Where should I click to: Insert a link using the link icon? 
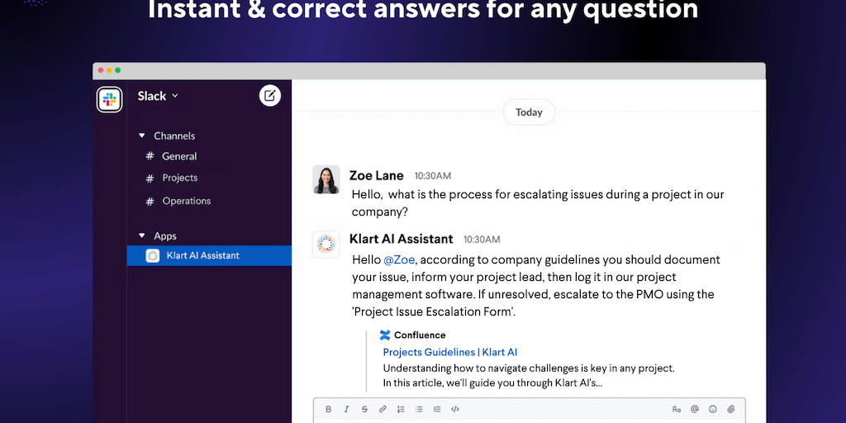click(383, 409)
